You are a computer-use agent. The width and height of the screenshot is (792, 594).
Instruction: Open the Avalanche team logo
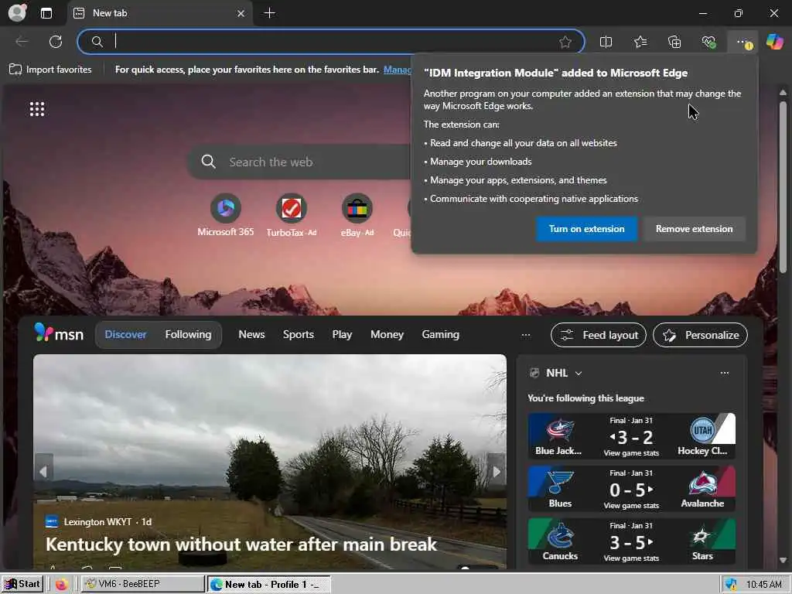point(702,483)
